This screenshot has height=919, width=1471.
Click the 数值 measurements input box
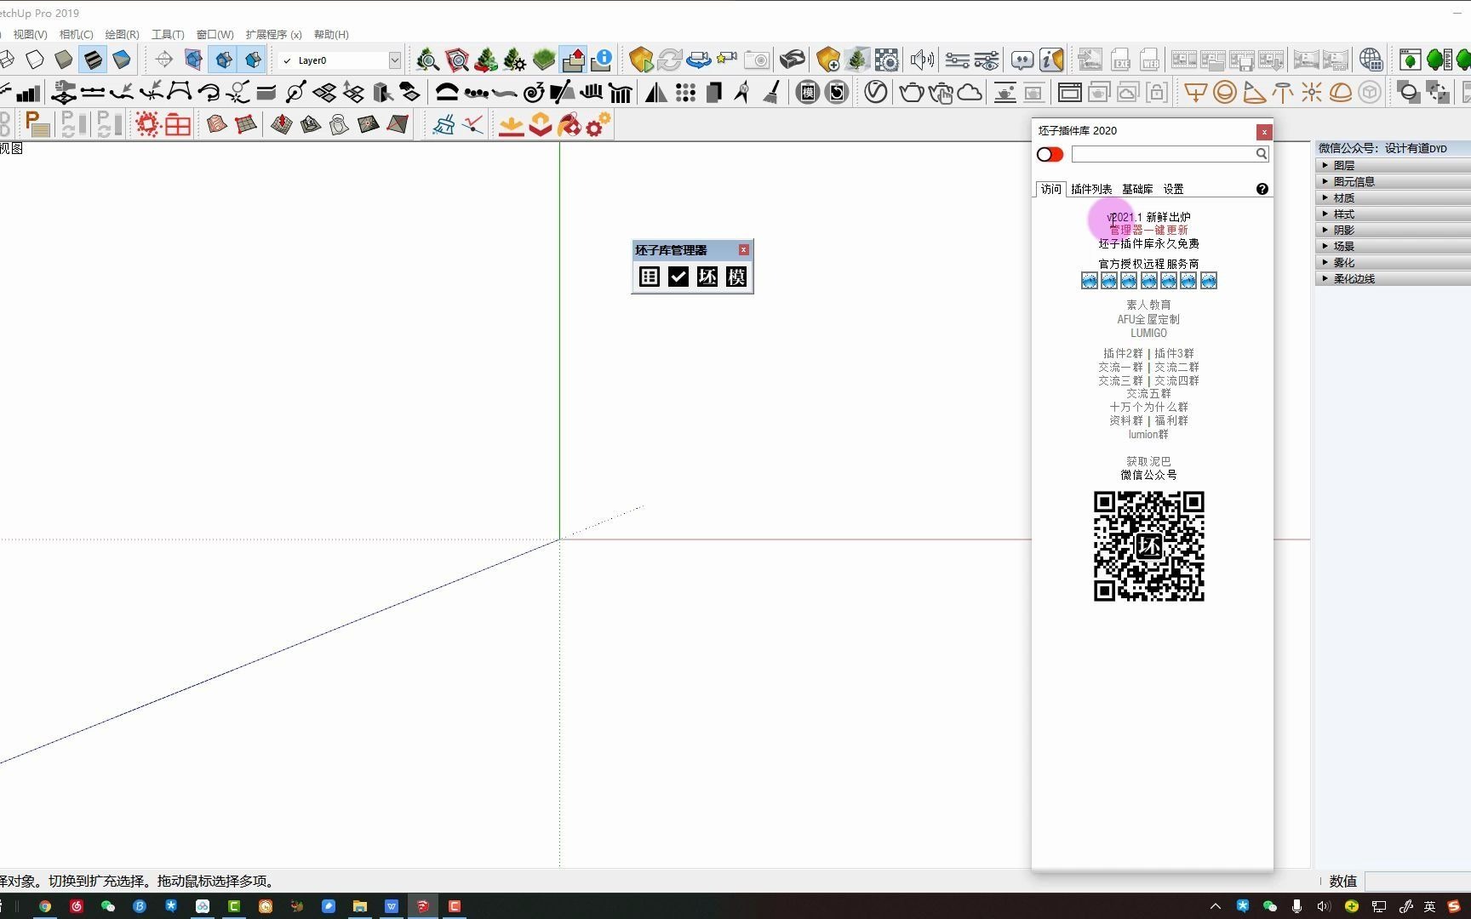[1418, 882]
